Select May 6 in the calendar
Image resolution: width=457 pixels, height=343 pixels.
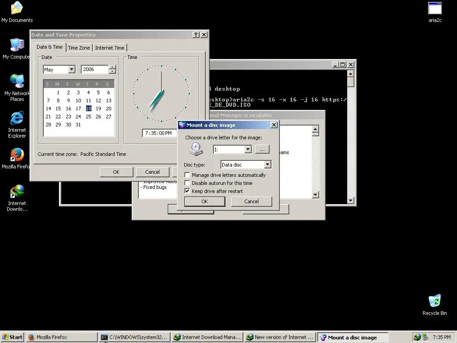[108, 92]
